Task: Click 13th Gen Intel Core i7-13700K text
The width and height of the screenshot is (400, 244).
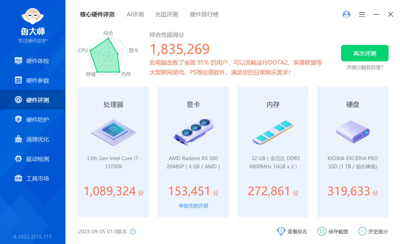Action: click(114, 162)
